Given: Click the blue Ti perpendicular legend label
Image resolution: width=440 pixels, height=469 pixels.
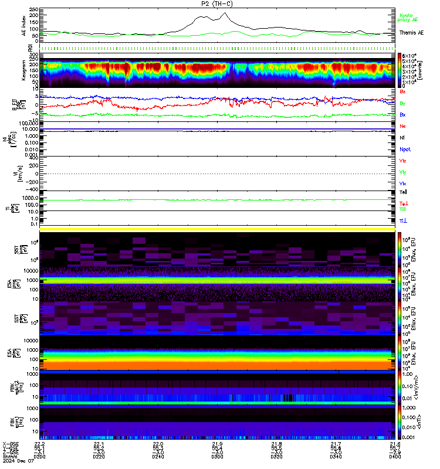Looking at the screenshot, I should pos(403,221).
